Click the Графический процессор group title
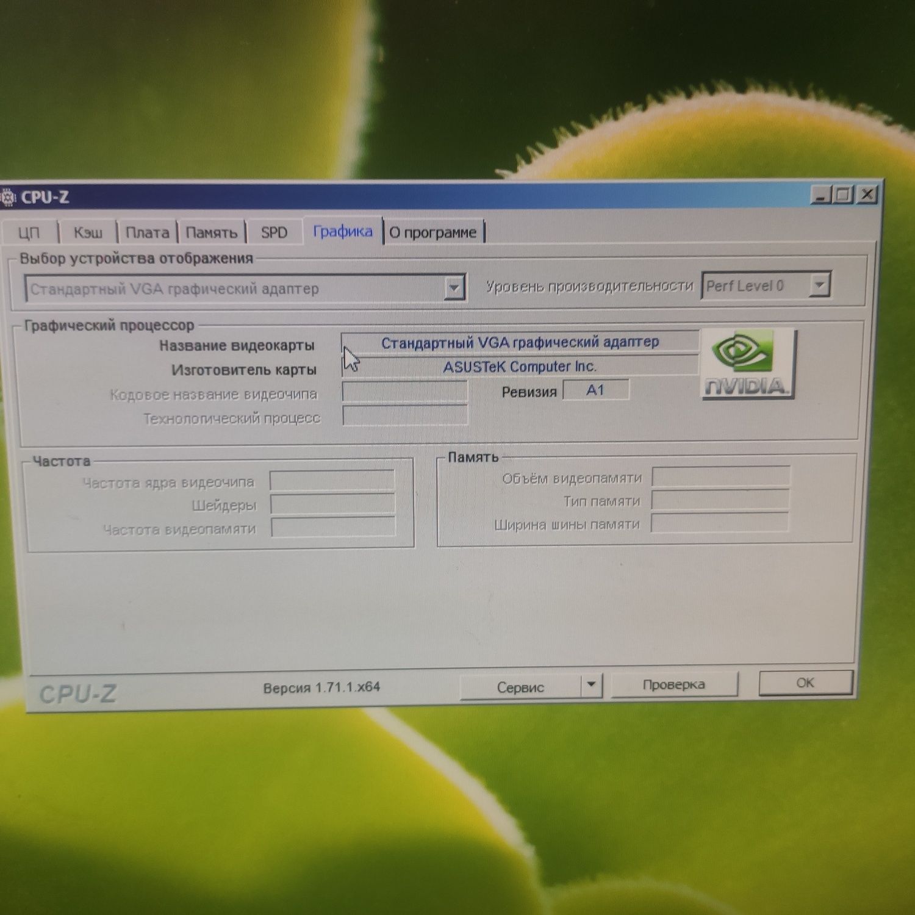 pyautogui.click(x=109, y=326)
